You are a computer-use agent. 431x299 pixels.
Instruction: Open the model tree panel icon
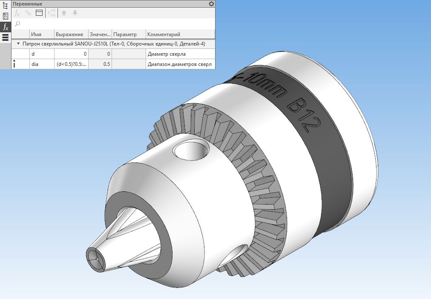pos(5,5)
